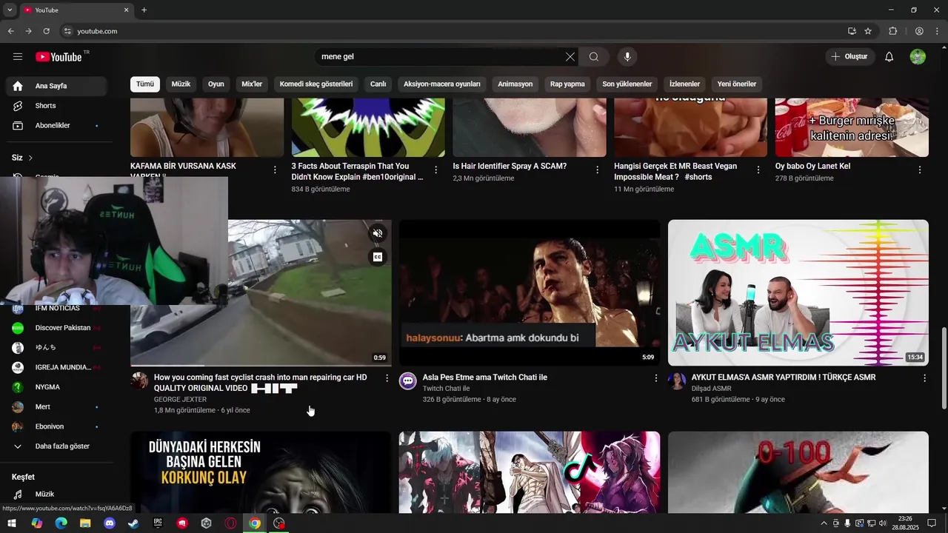
Task: Select the Animasyon filter chip
Action: click(x=515, y=84)
